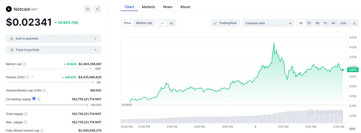The image size is (361, 133).
Task: Click the current price marker 0.023 on chart
Action: click(353, 70)
